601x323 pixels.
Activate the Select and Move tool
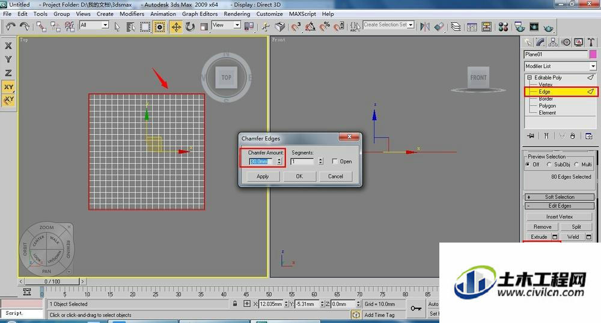pos(176,27)
